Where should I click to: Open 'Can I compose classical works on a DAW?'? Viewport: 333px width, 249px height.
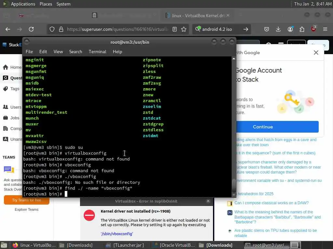point(272,203)
